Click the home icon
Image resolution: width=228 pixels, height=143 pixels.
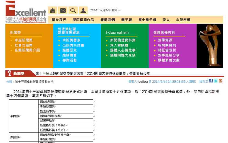tap(52, 10)
